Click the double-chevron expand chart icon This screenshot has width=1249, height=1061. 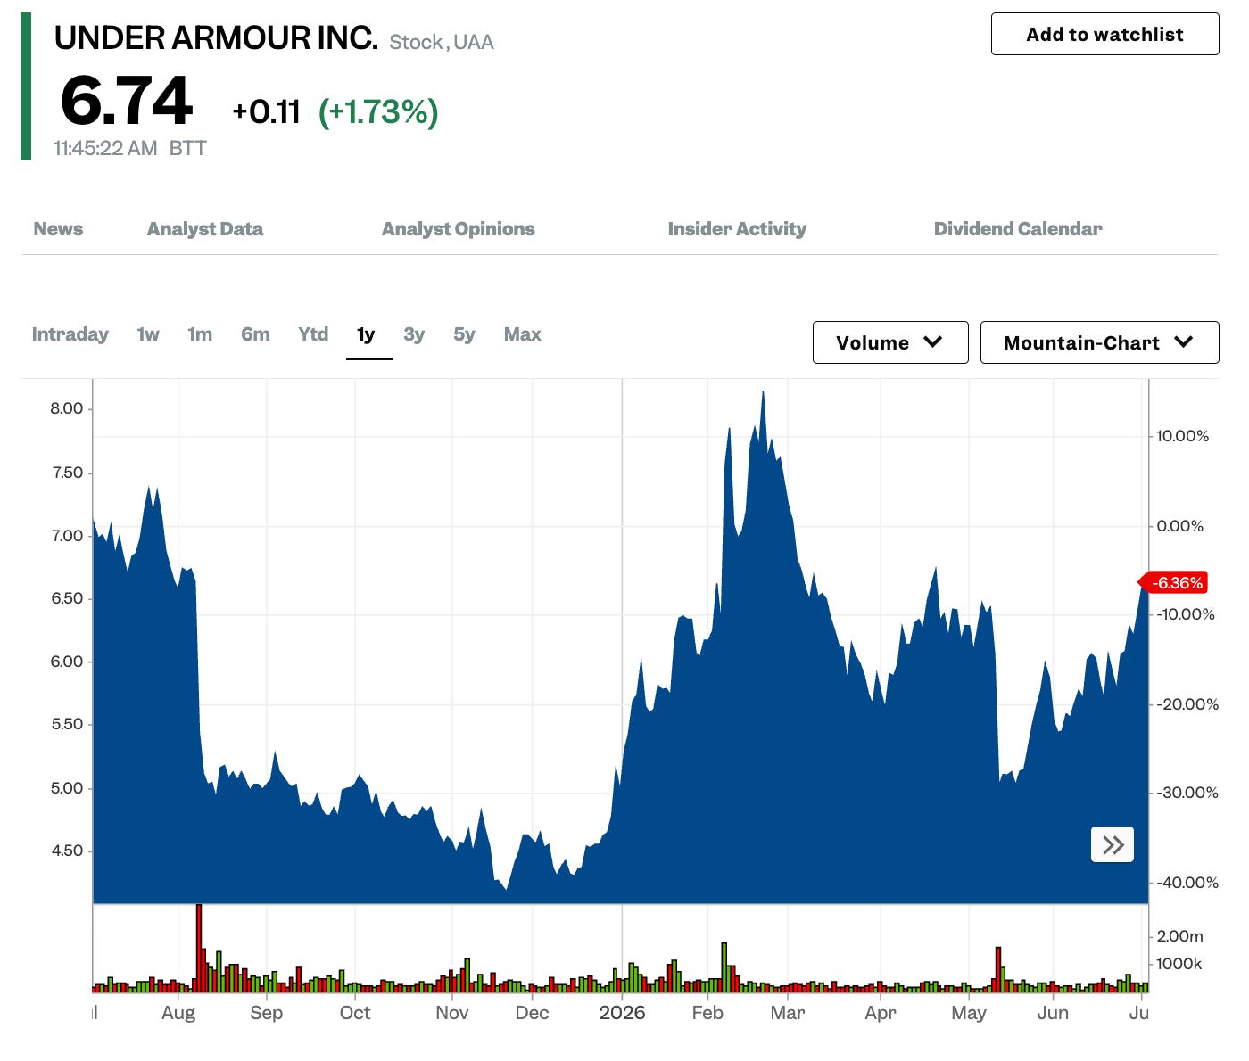coord(1113,844)
